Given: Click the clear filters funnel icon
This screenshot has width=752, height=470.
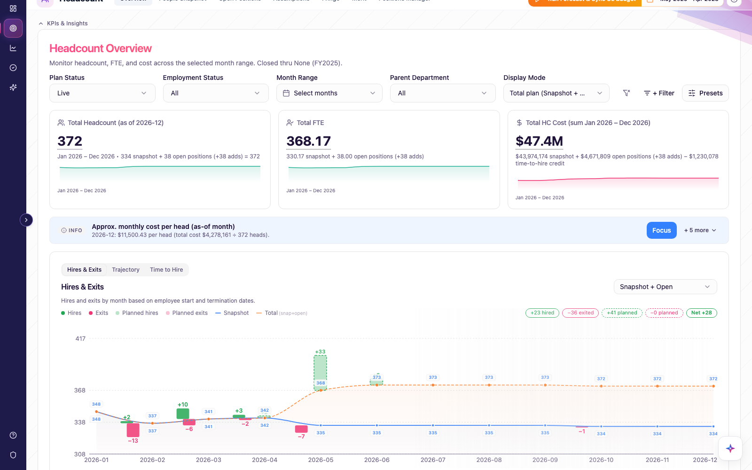Looking at the screenshot, I should point(627,93).
